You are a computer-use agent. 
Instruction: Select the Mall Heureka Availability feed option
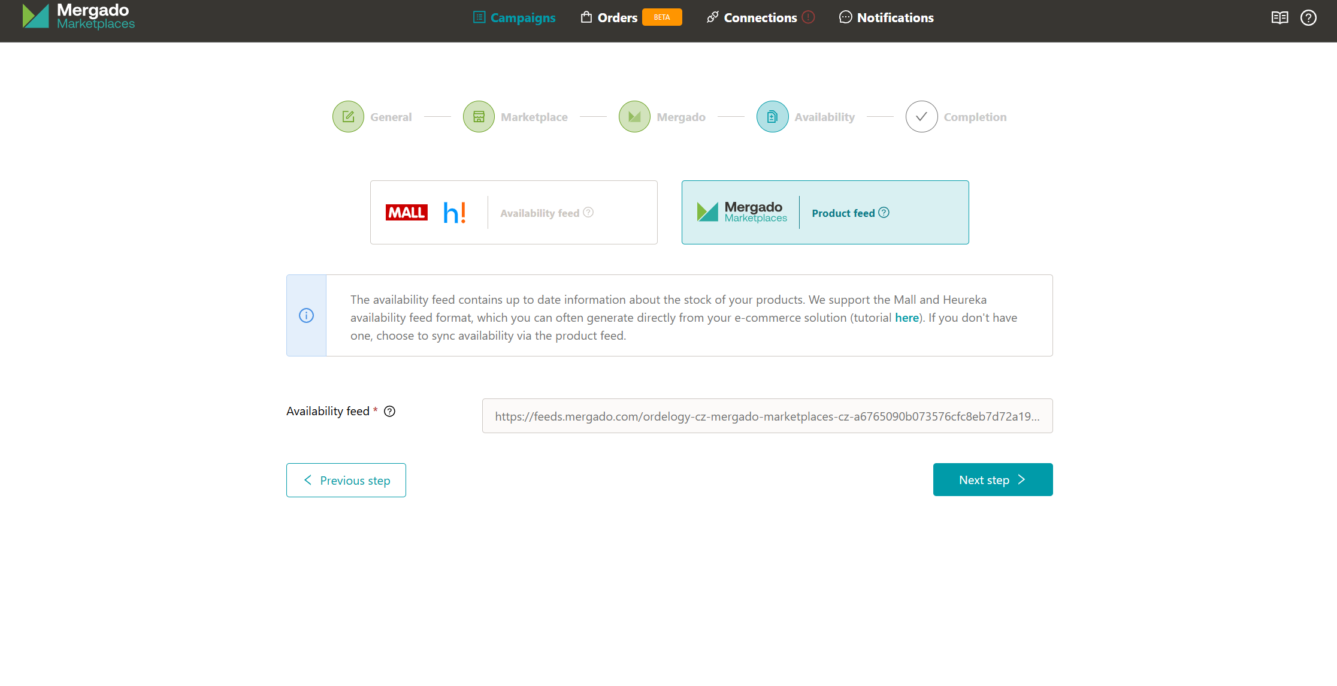(513, 213)
